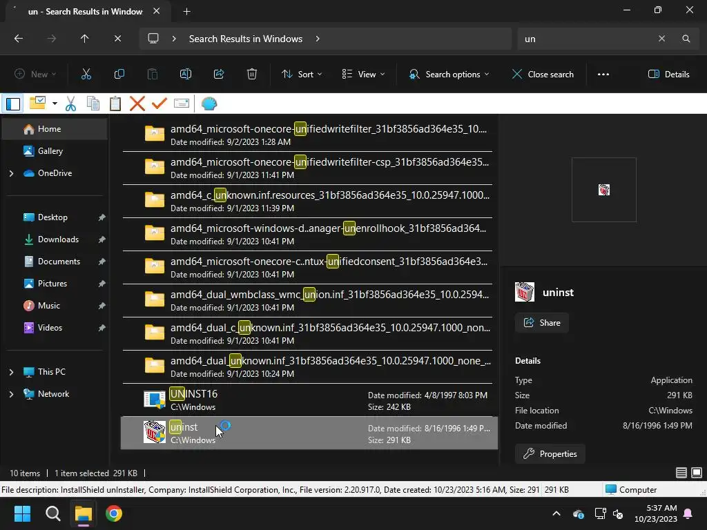Click the red X delete icon

click(137, 104)
